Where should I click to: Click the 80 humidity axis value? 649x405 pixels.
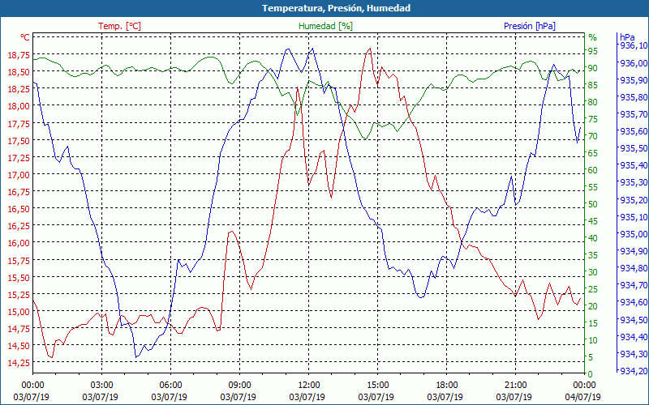pyautogui.click(x=593, y=102)
